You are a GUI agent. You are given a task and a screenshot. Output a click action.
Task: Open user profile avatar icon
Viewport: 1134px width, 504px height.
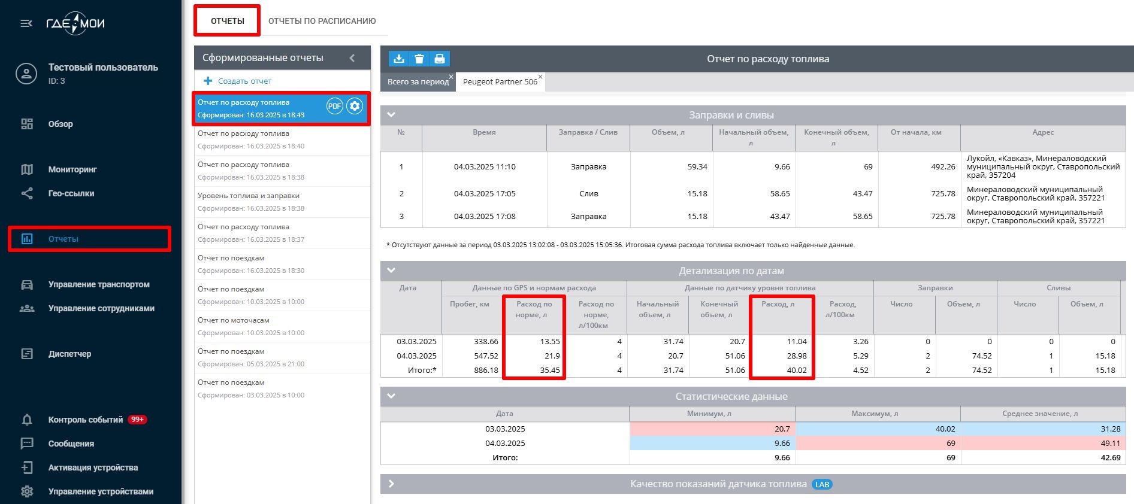26,74
